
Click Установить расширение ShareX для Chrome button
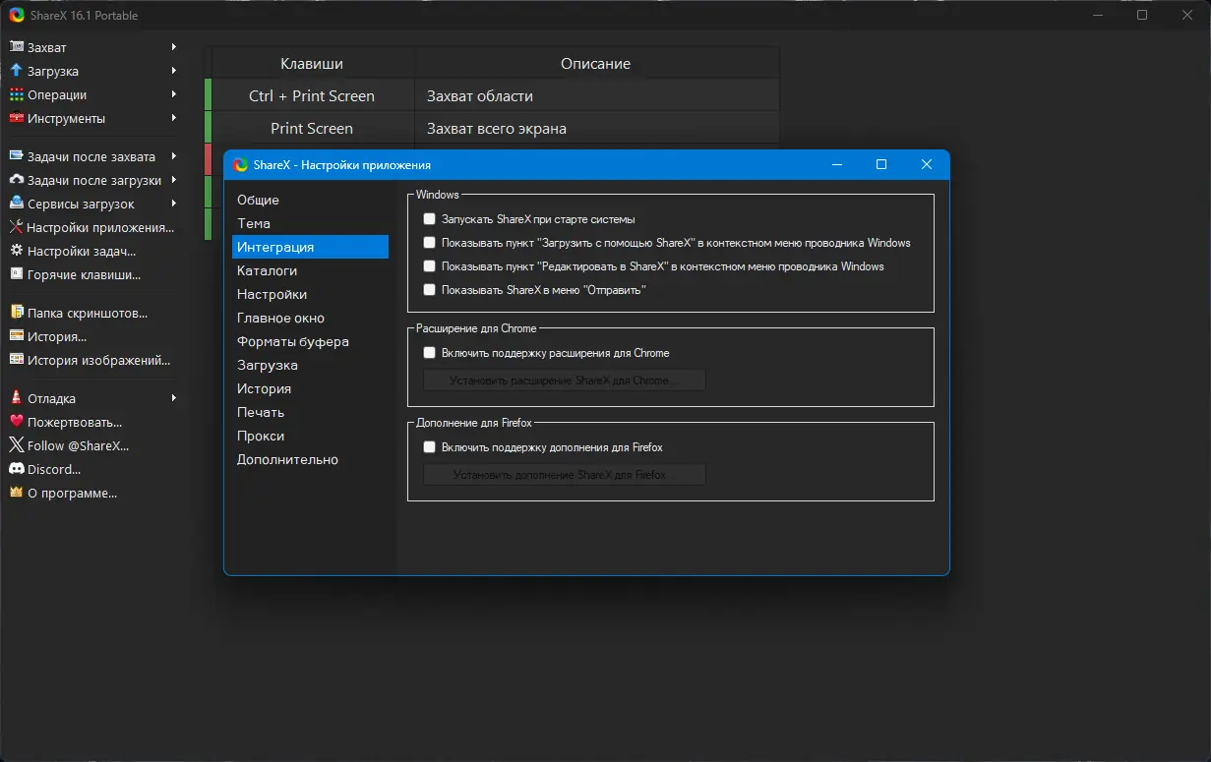pos(564,381)
